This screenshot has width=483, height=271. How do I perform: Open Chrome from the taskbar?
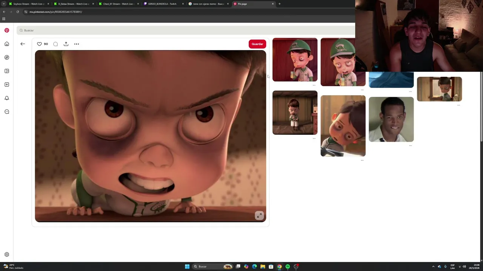[279, 266]
